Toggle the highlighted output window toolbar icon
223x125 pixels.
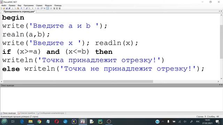(47, 8)
